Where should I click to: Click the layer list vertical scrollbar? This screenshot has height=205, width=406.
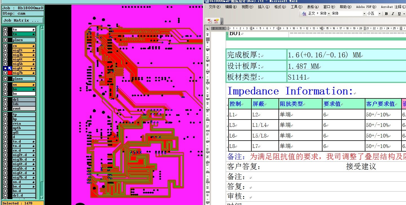pyautogui.click(x=42, y=112)
